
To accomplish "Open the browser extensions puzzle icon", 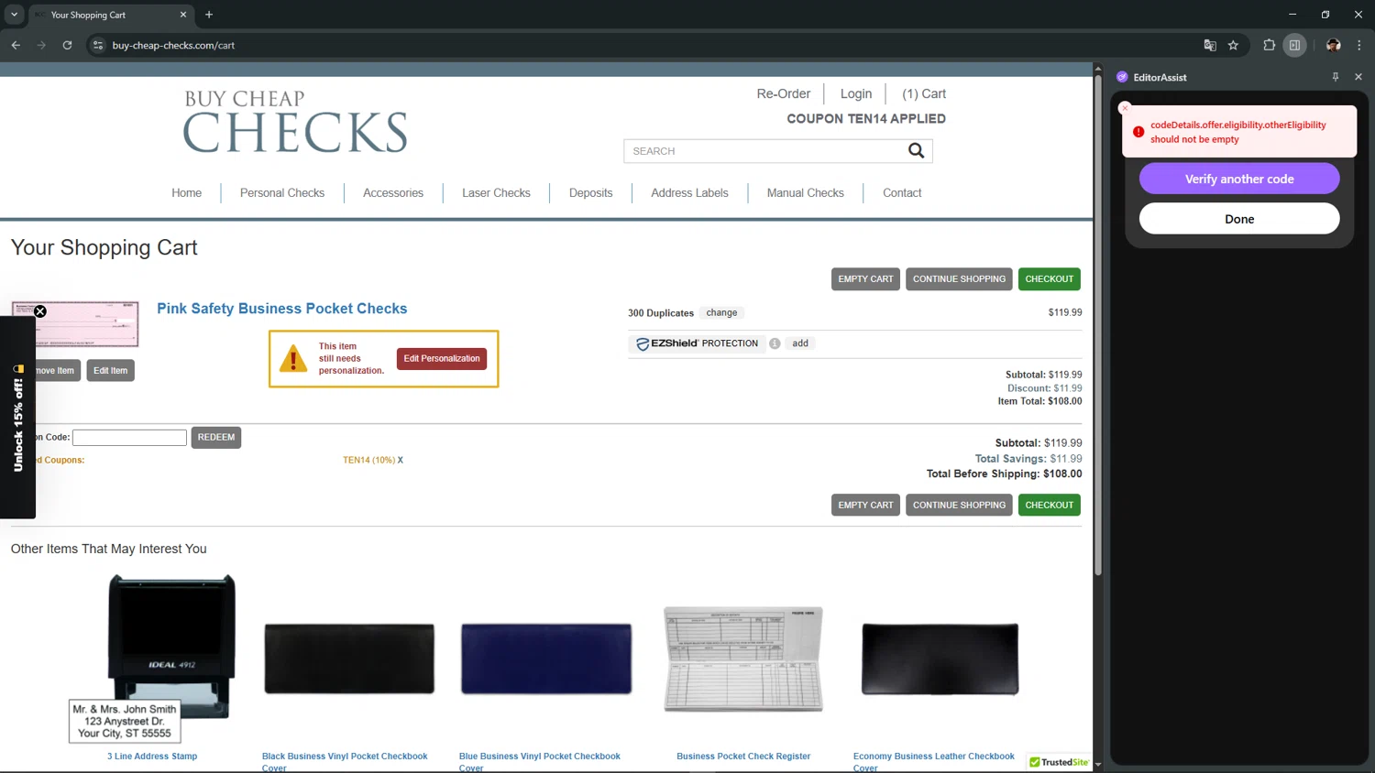I will (x=1270, y=45).
